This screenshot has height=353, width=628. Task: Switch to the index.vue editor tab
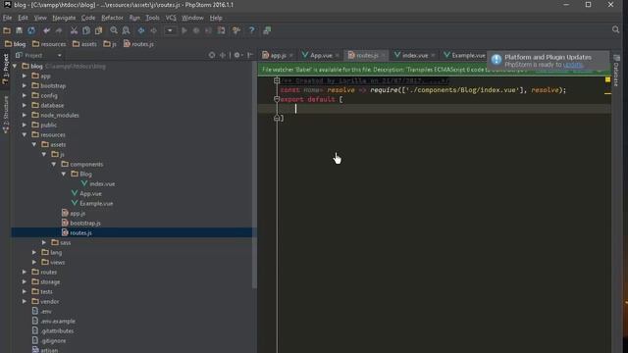tap(414, 56)
